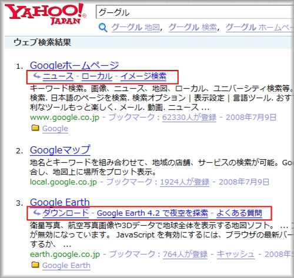This screenshot has height=278, width=294.
Task: Open the 1924人が登録 bookmark link
Action: click(x=185, y=182)
